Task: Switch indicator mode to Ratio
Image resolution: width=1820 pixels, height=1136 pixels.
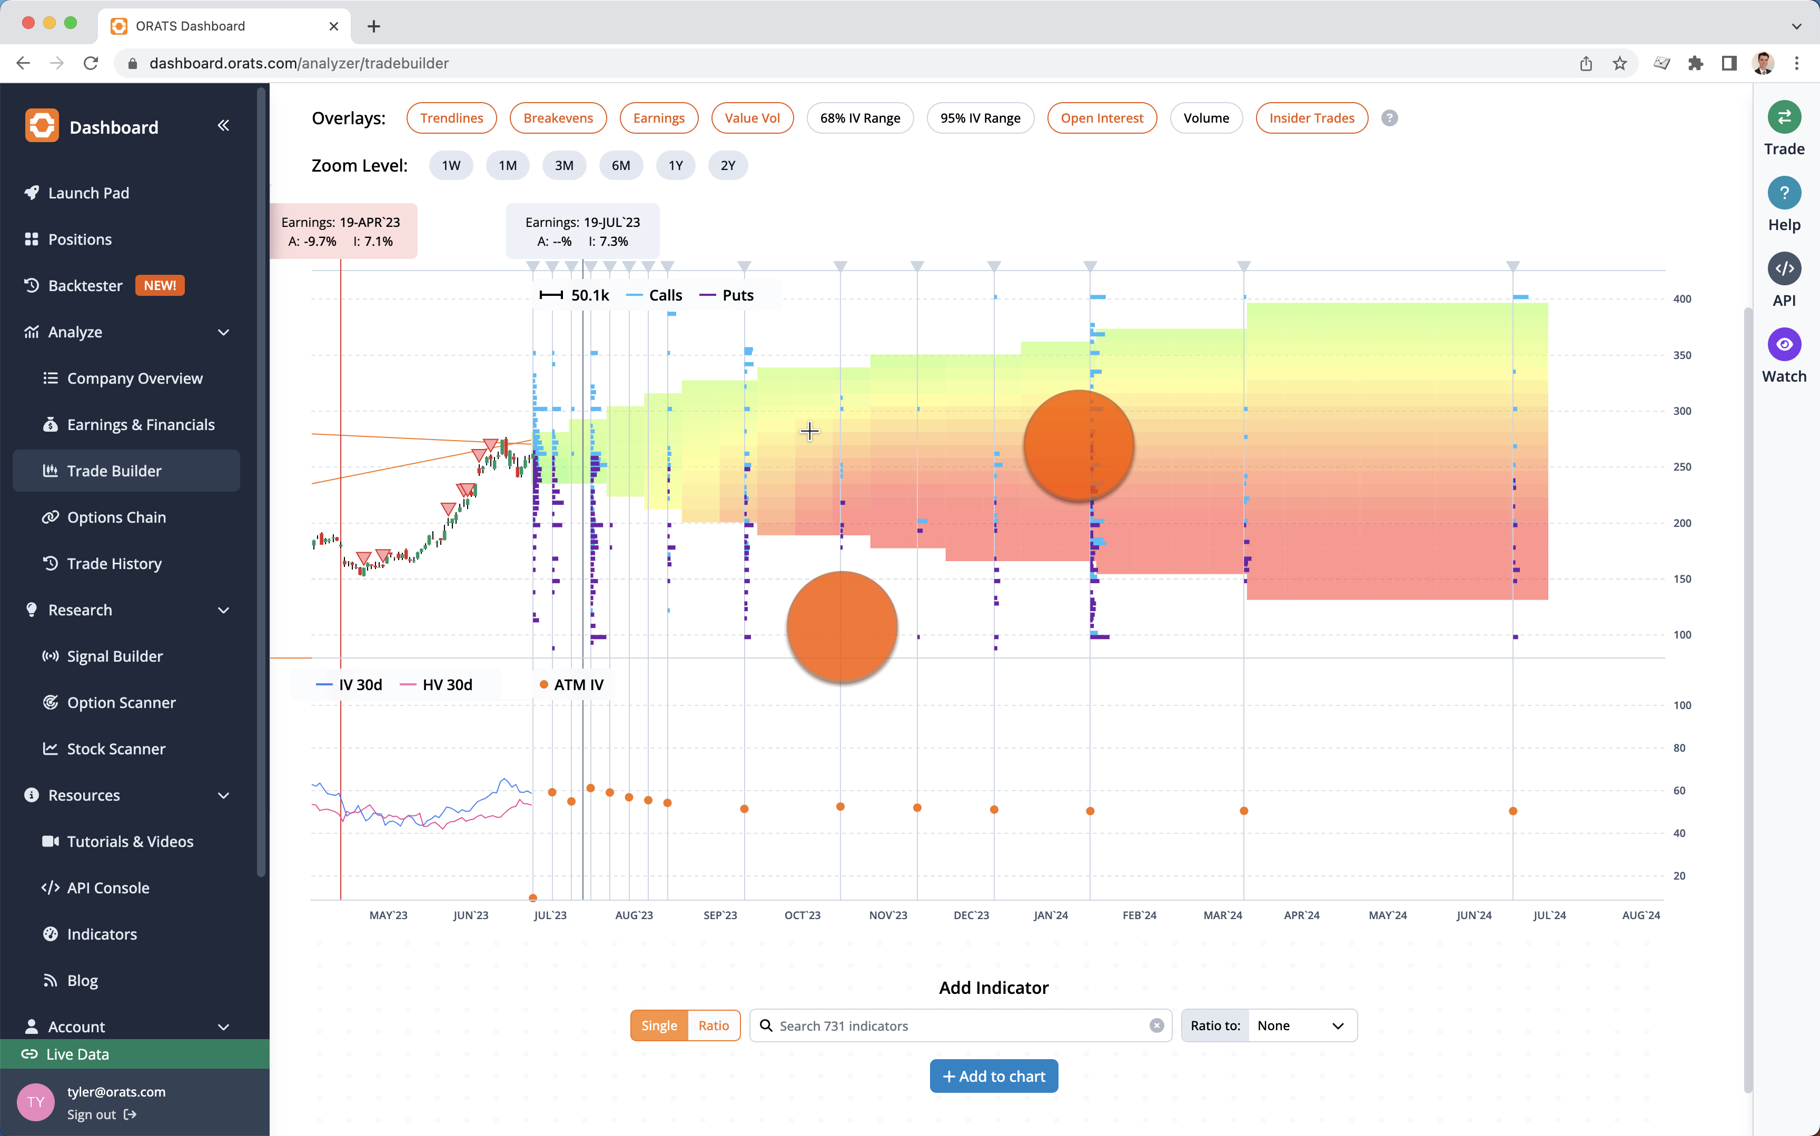Action: (714, 1025)
